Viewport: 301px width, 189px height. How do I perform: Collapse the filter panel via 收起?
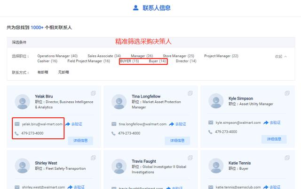point(278,56)
